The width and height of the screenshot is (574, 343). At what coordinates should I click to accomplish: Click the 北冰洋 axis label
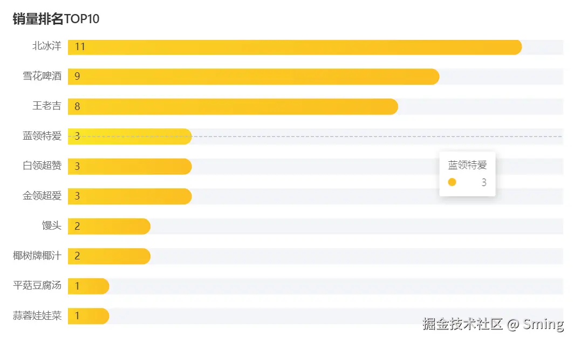pyautogui.click(x=47, y=46)
